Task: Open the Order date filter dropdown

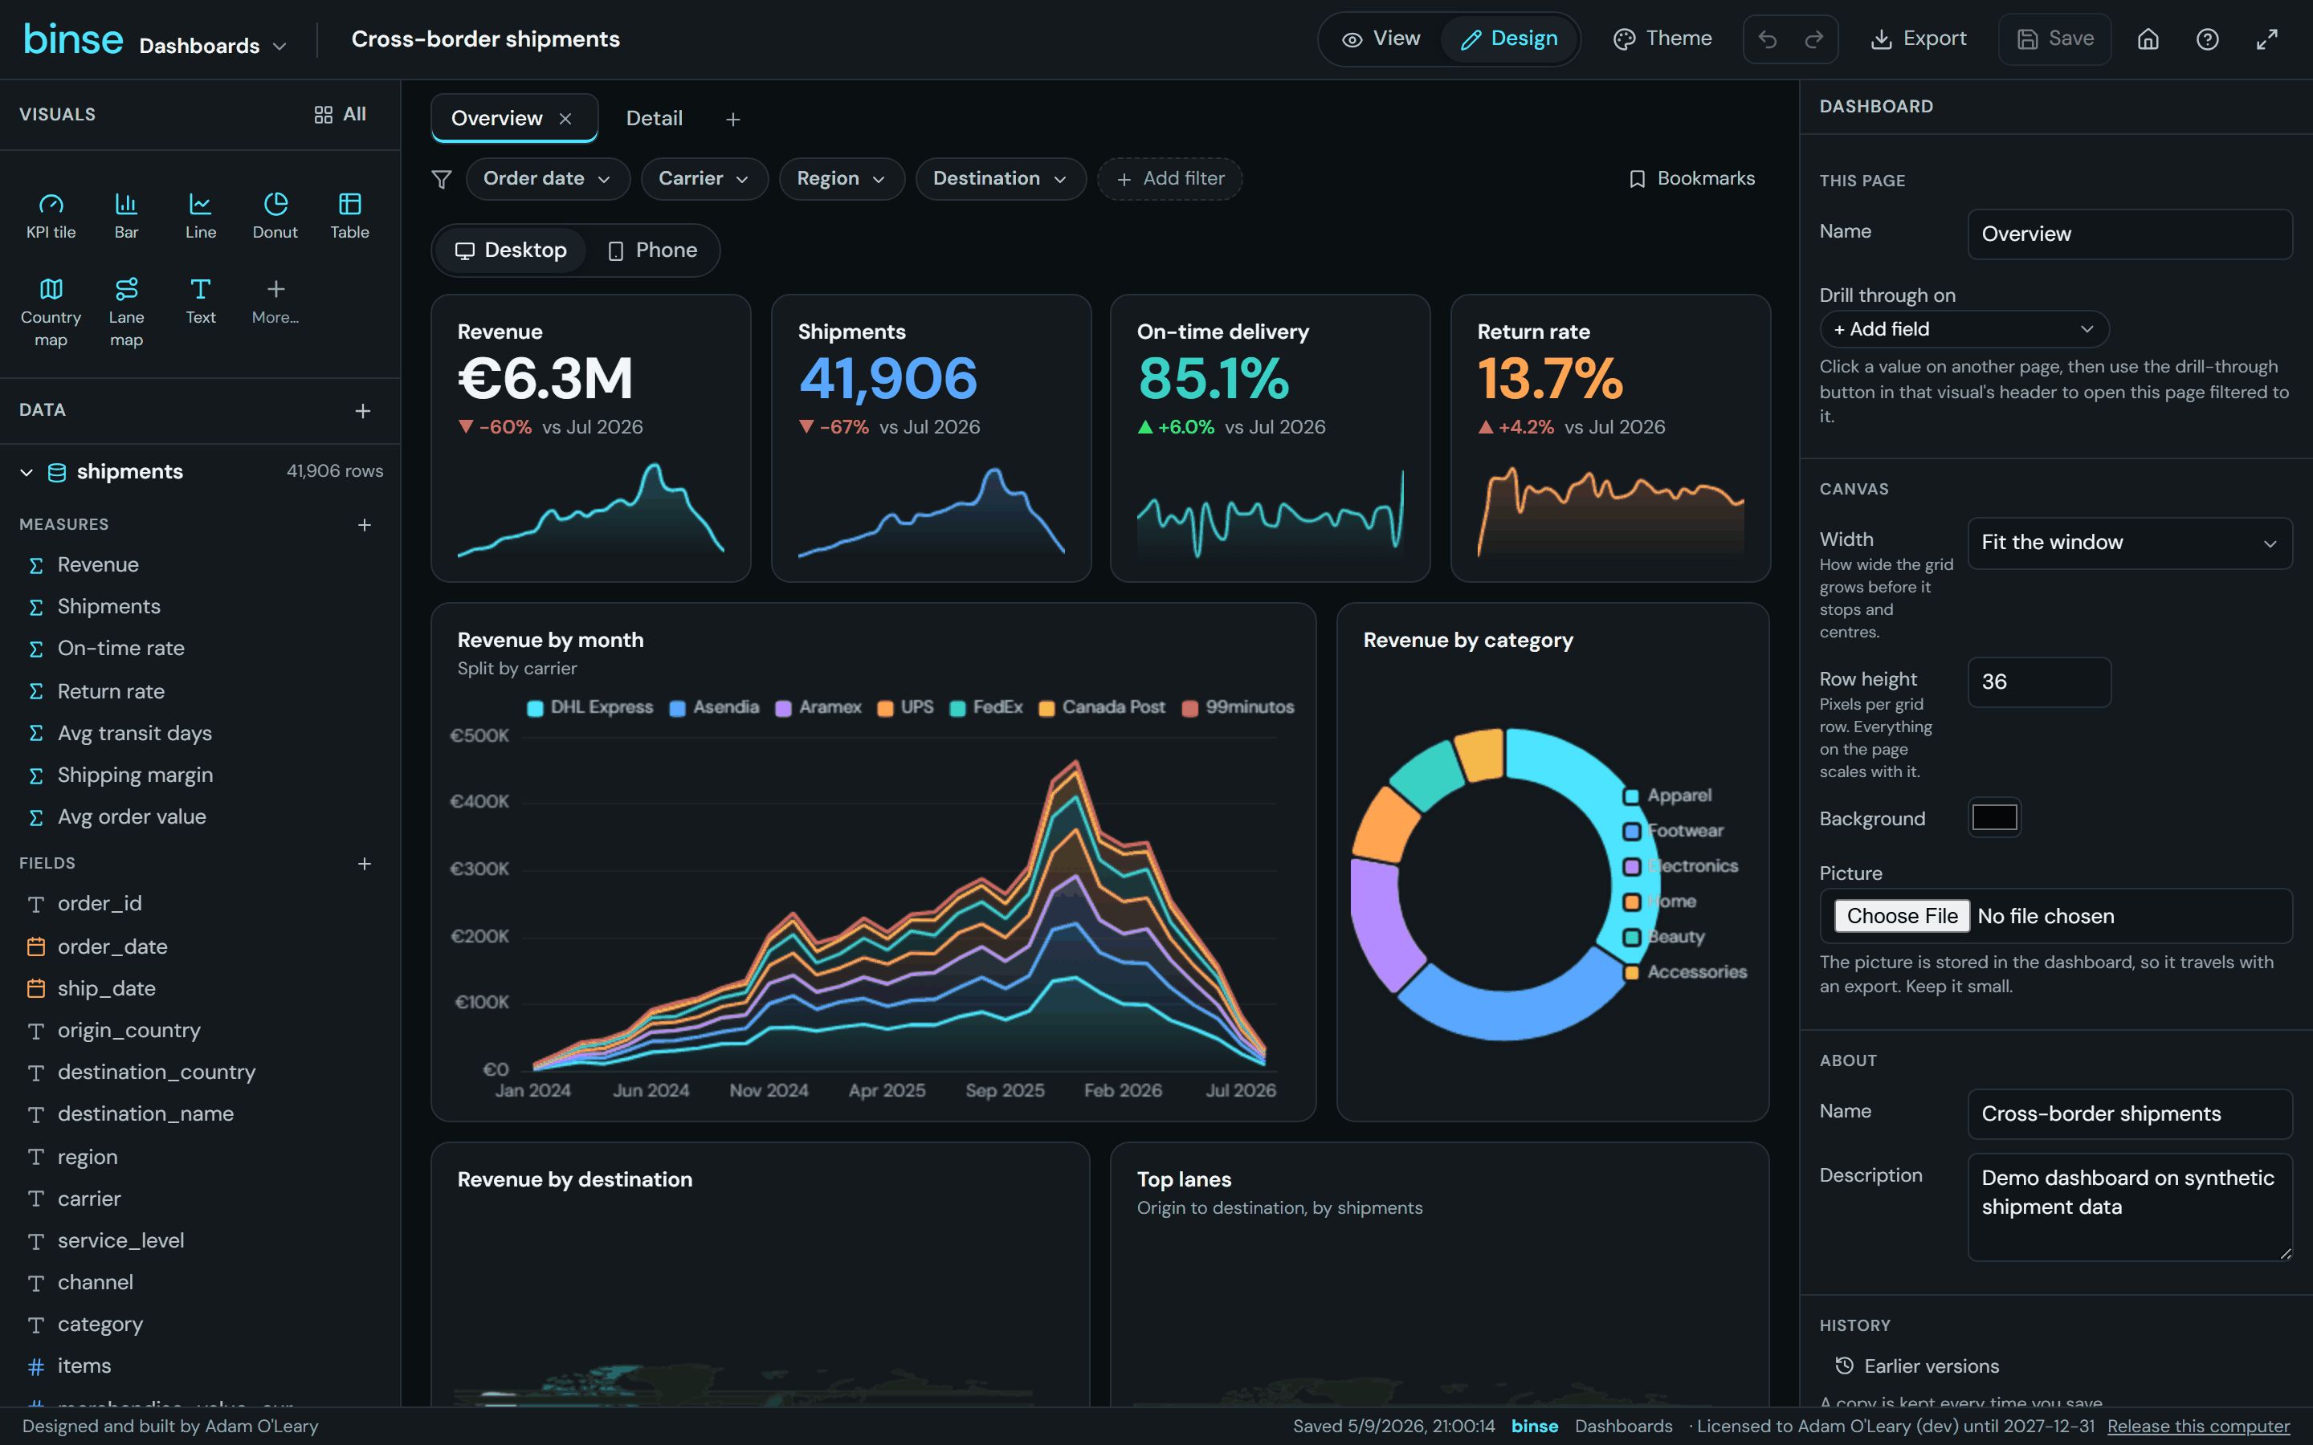Action: click(x=548, y=179)
